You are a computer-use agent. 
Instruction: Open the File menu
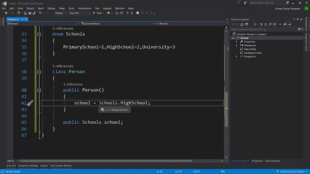coord(4,9)
